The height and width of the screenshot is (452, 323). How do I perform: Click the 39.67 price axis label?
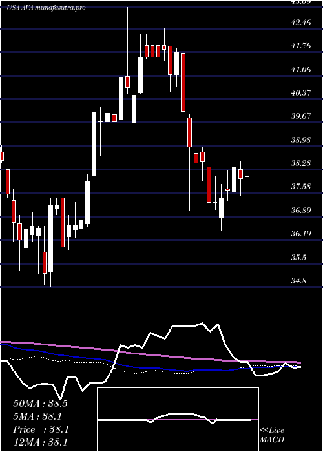[x=301, y=116]
